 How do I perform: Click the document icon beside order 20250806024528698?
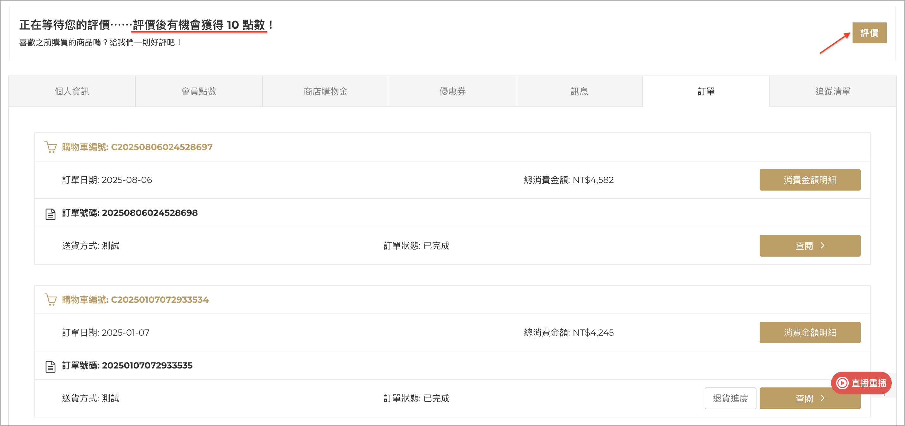point(51,214)
